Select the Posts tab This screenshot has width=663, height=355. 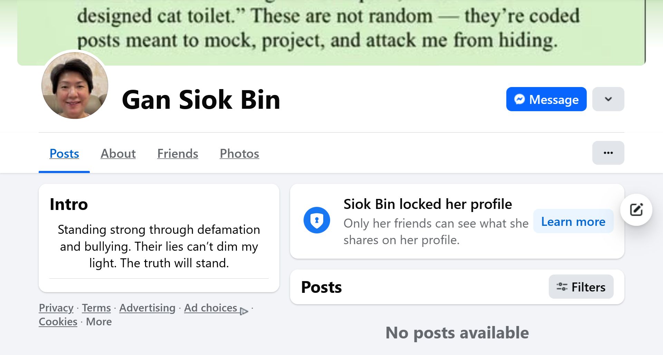(64, 153)
